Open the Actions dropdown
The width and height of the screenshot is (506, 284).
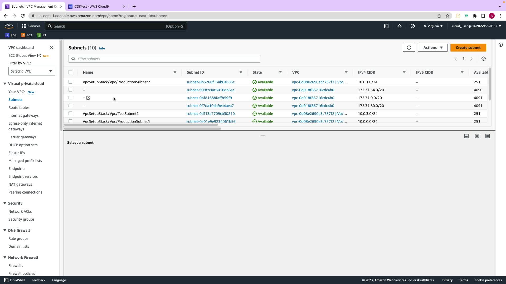pos(432,48)
